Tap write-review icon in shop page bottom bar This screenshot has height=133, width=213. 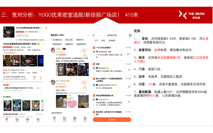tap(38, 119)
